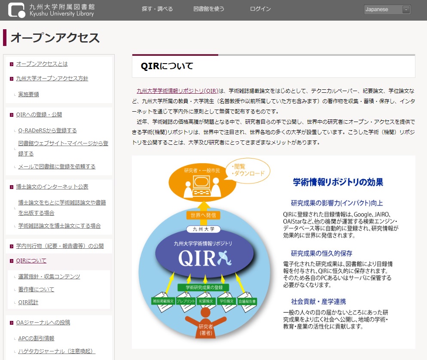The image size is (427, 360).
Task: Open OAジャーナルへの投稿 sidebar link
Action: pos(43,323)
